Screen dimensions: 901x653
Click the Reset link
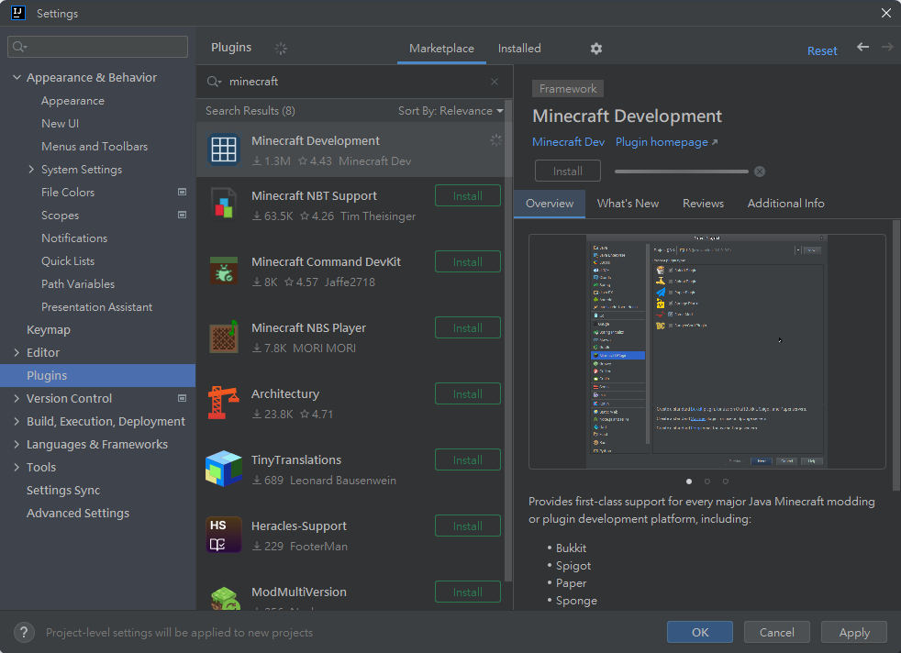click(x=822, y=50)
